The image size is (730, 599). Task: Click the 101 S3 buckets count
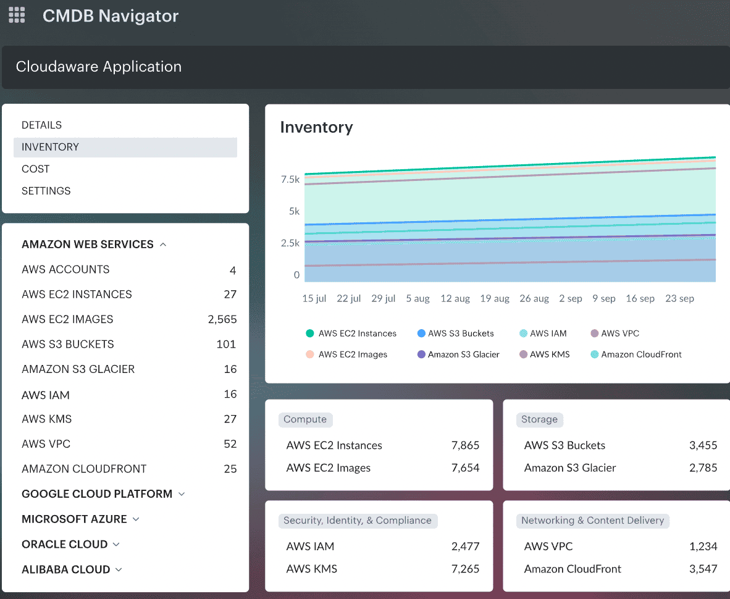coord(226,344)
